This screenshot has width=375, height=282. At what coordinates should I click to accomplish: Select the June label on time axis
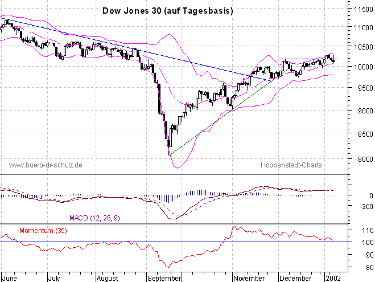(x=10, y=279)
